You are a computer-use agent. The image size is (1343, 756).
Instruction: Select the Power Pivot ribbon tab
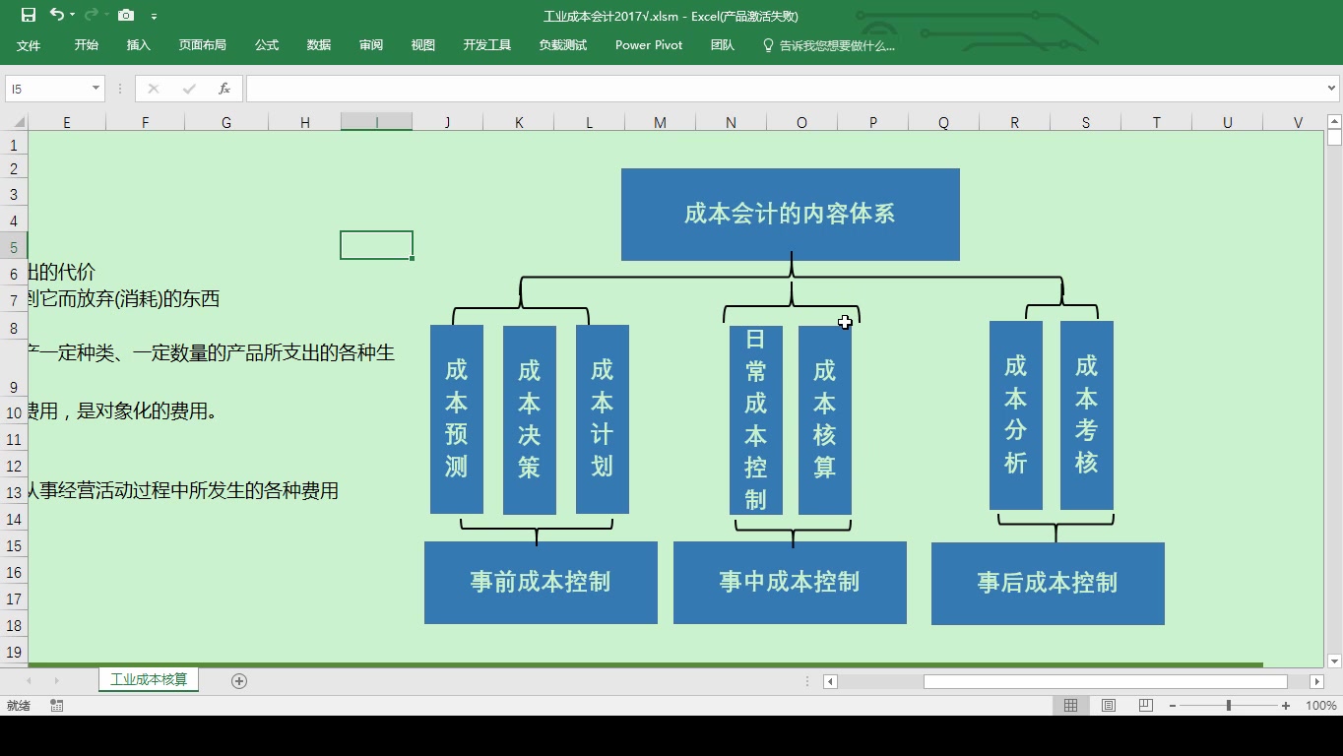648,44
